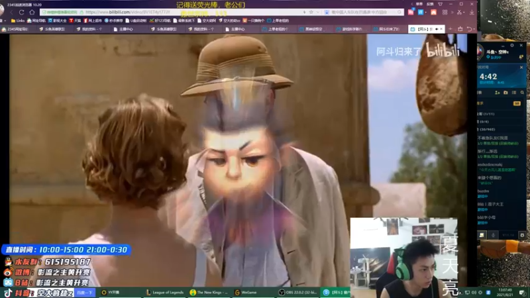Screen dimensions: 530x298
Task: Open The New Kings taskbar item
Action: (209, 293)
